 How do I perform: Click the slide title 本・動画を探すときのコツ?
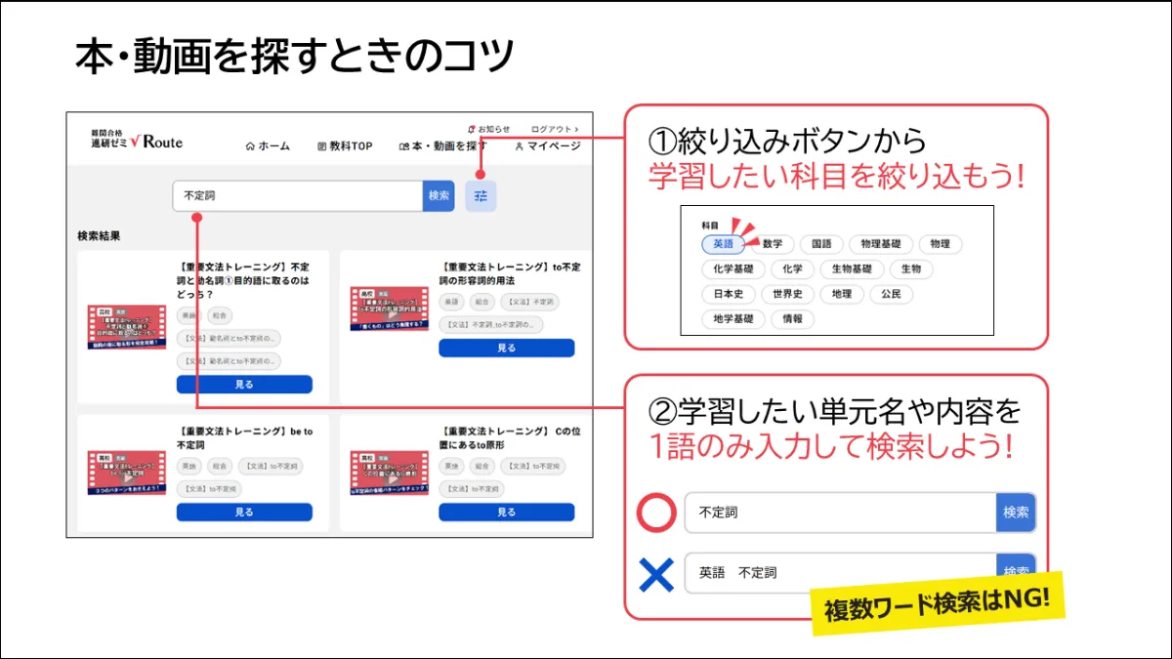[295, 57]
